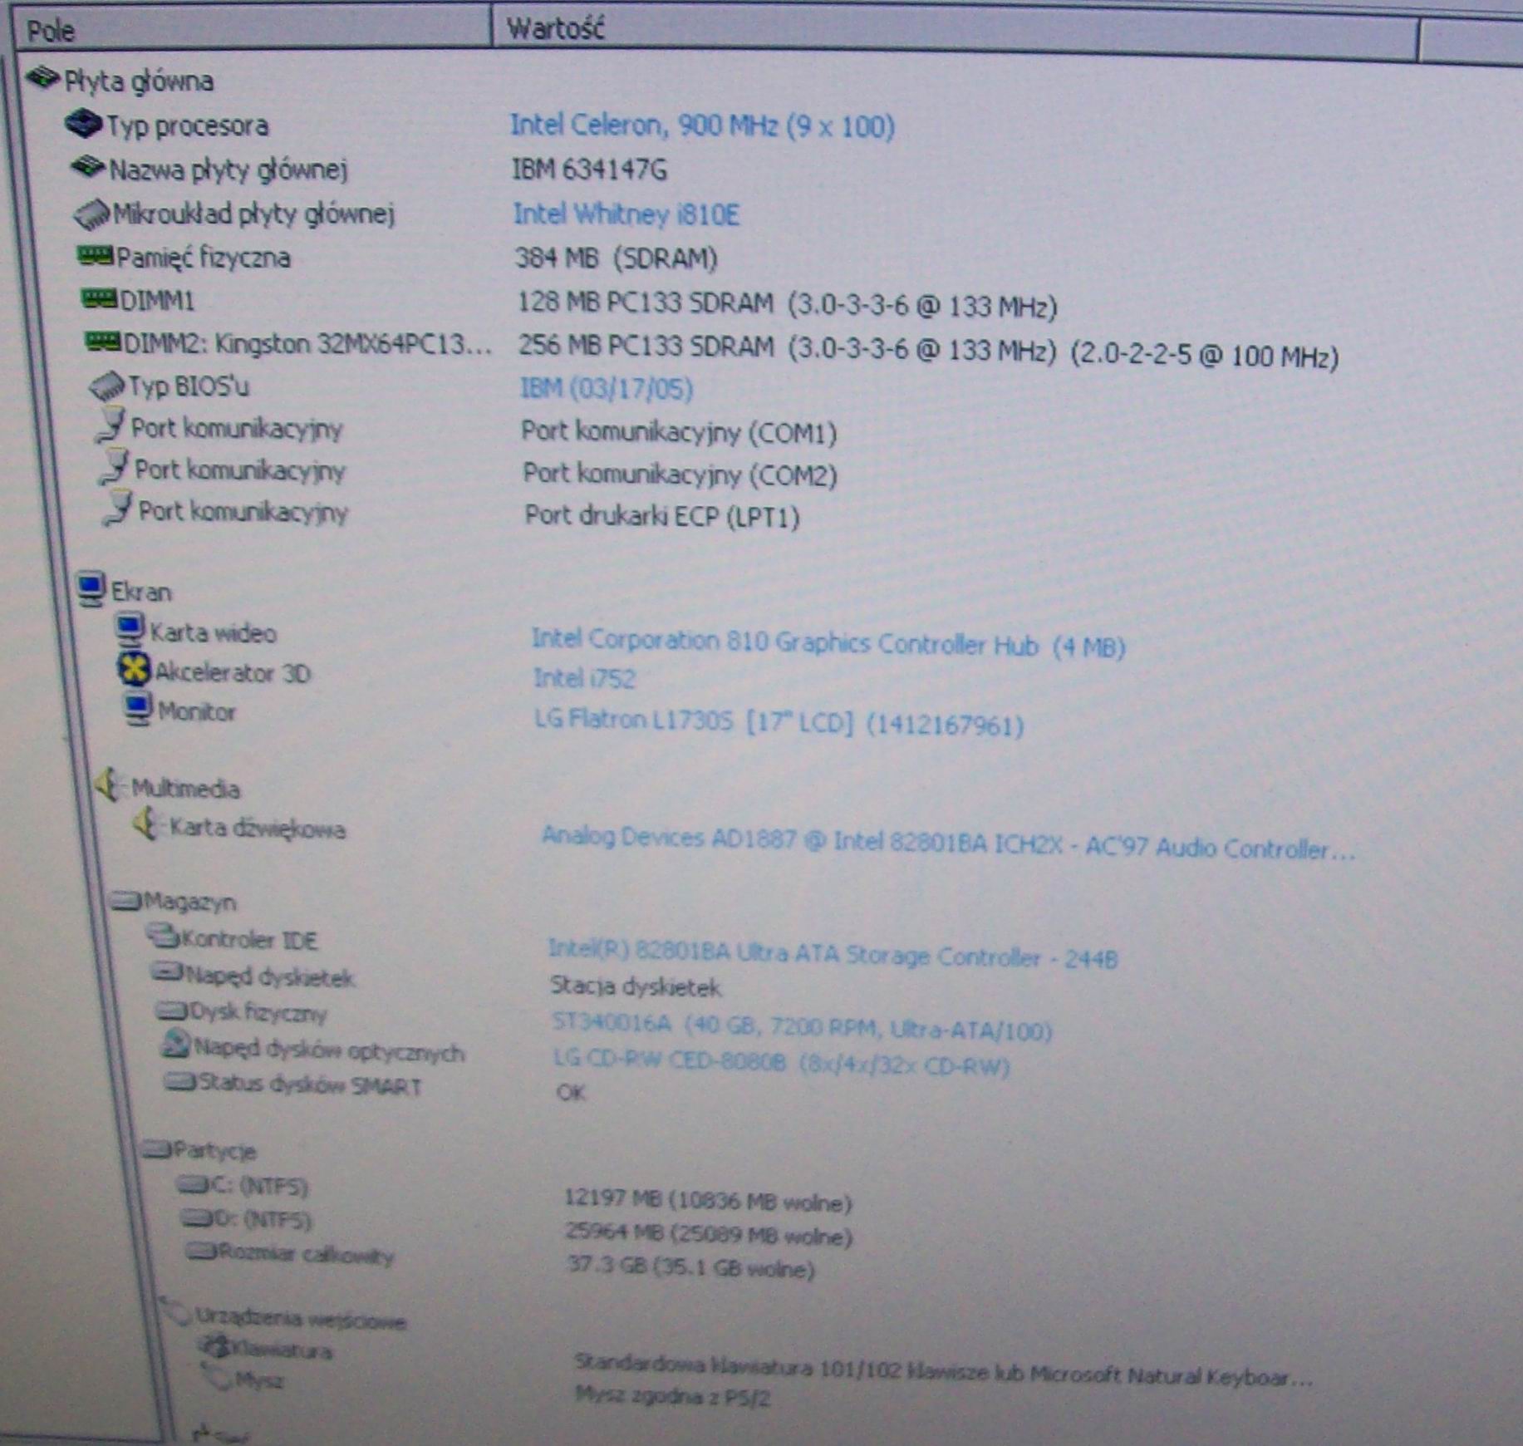Click the Nazwa płyty głównej icon

click(88, 167)
